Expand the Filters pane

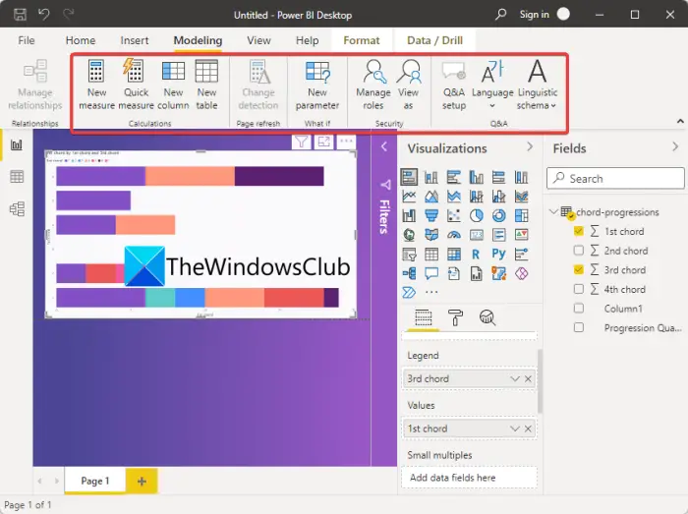[x=384, y=146]
